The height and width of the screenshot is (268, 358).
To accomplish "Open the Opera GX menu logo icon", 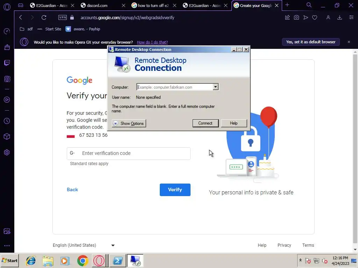I will [7, 7].
